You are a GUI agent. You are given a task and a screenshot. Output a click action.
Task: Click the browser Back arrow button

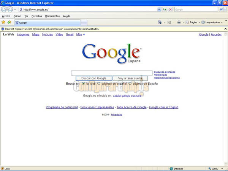point(4,9)
